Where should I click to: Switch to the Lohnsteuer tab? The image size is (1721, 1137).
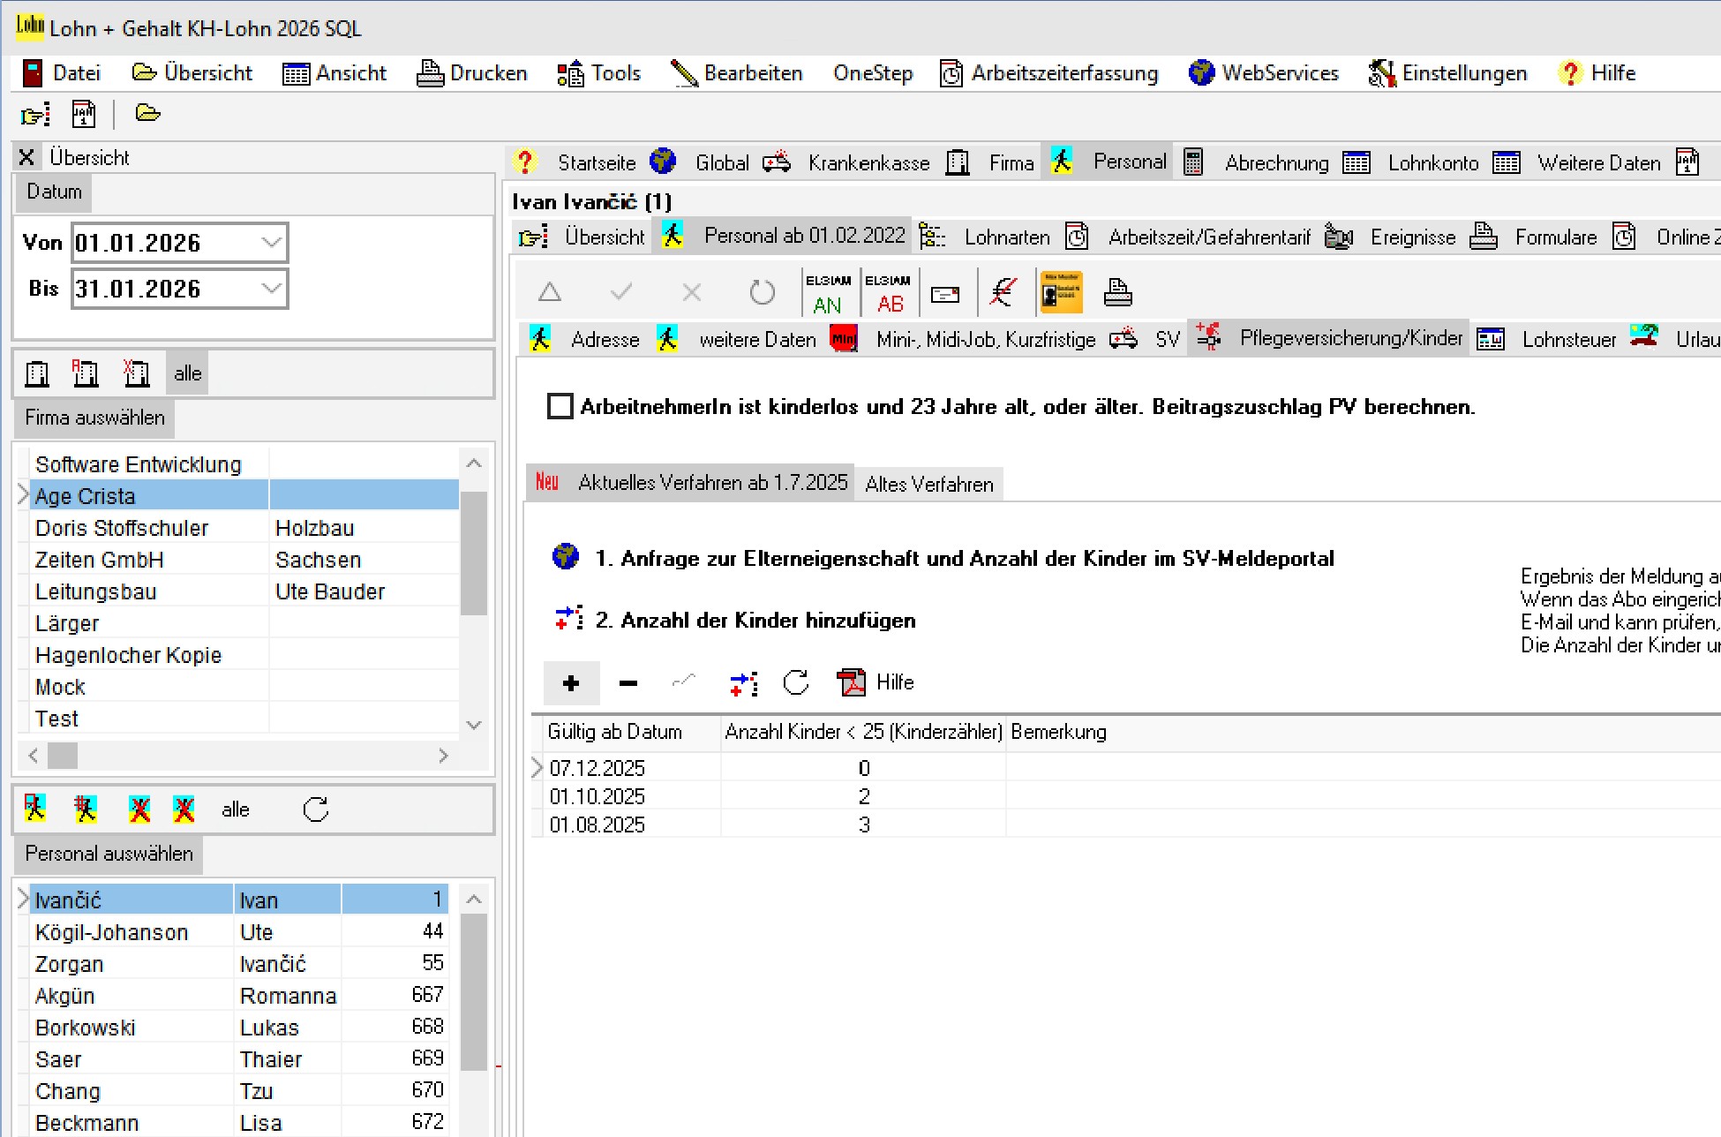(x=1568, y=340)
